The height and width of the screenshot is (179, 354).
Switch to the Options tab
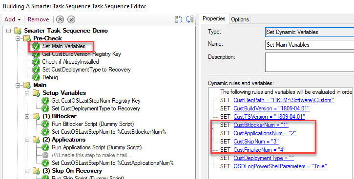point(240,19)
